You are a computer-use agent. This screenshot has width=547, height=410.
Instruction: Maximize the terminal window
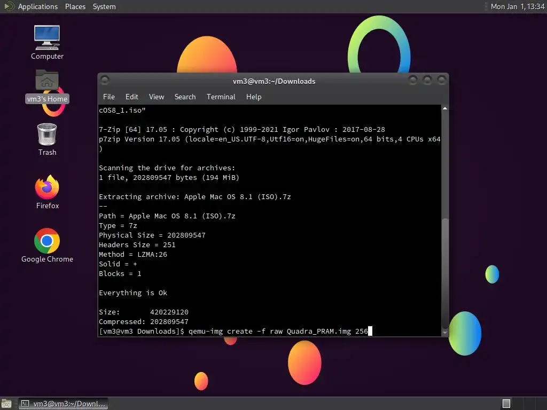point(427,81)
